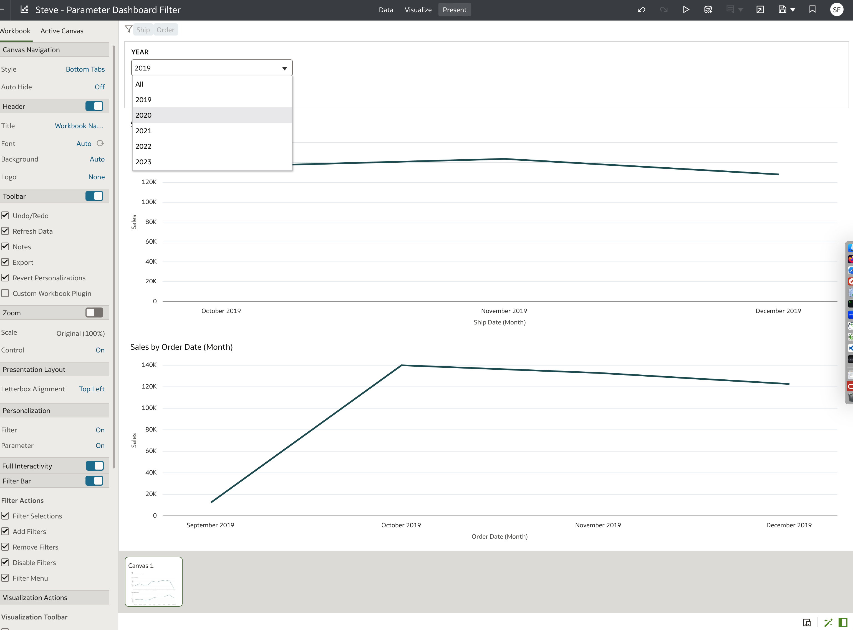Click the filter funnel icon above Ship
Viewport: 853px width, 630px height.
128,29
